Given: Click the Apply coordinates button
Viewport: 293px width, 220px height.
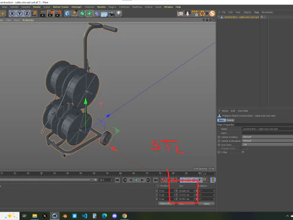Looking at the screenshot, I should click(206, 204).
